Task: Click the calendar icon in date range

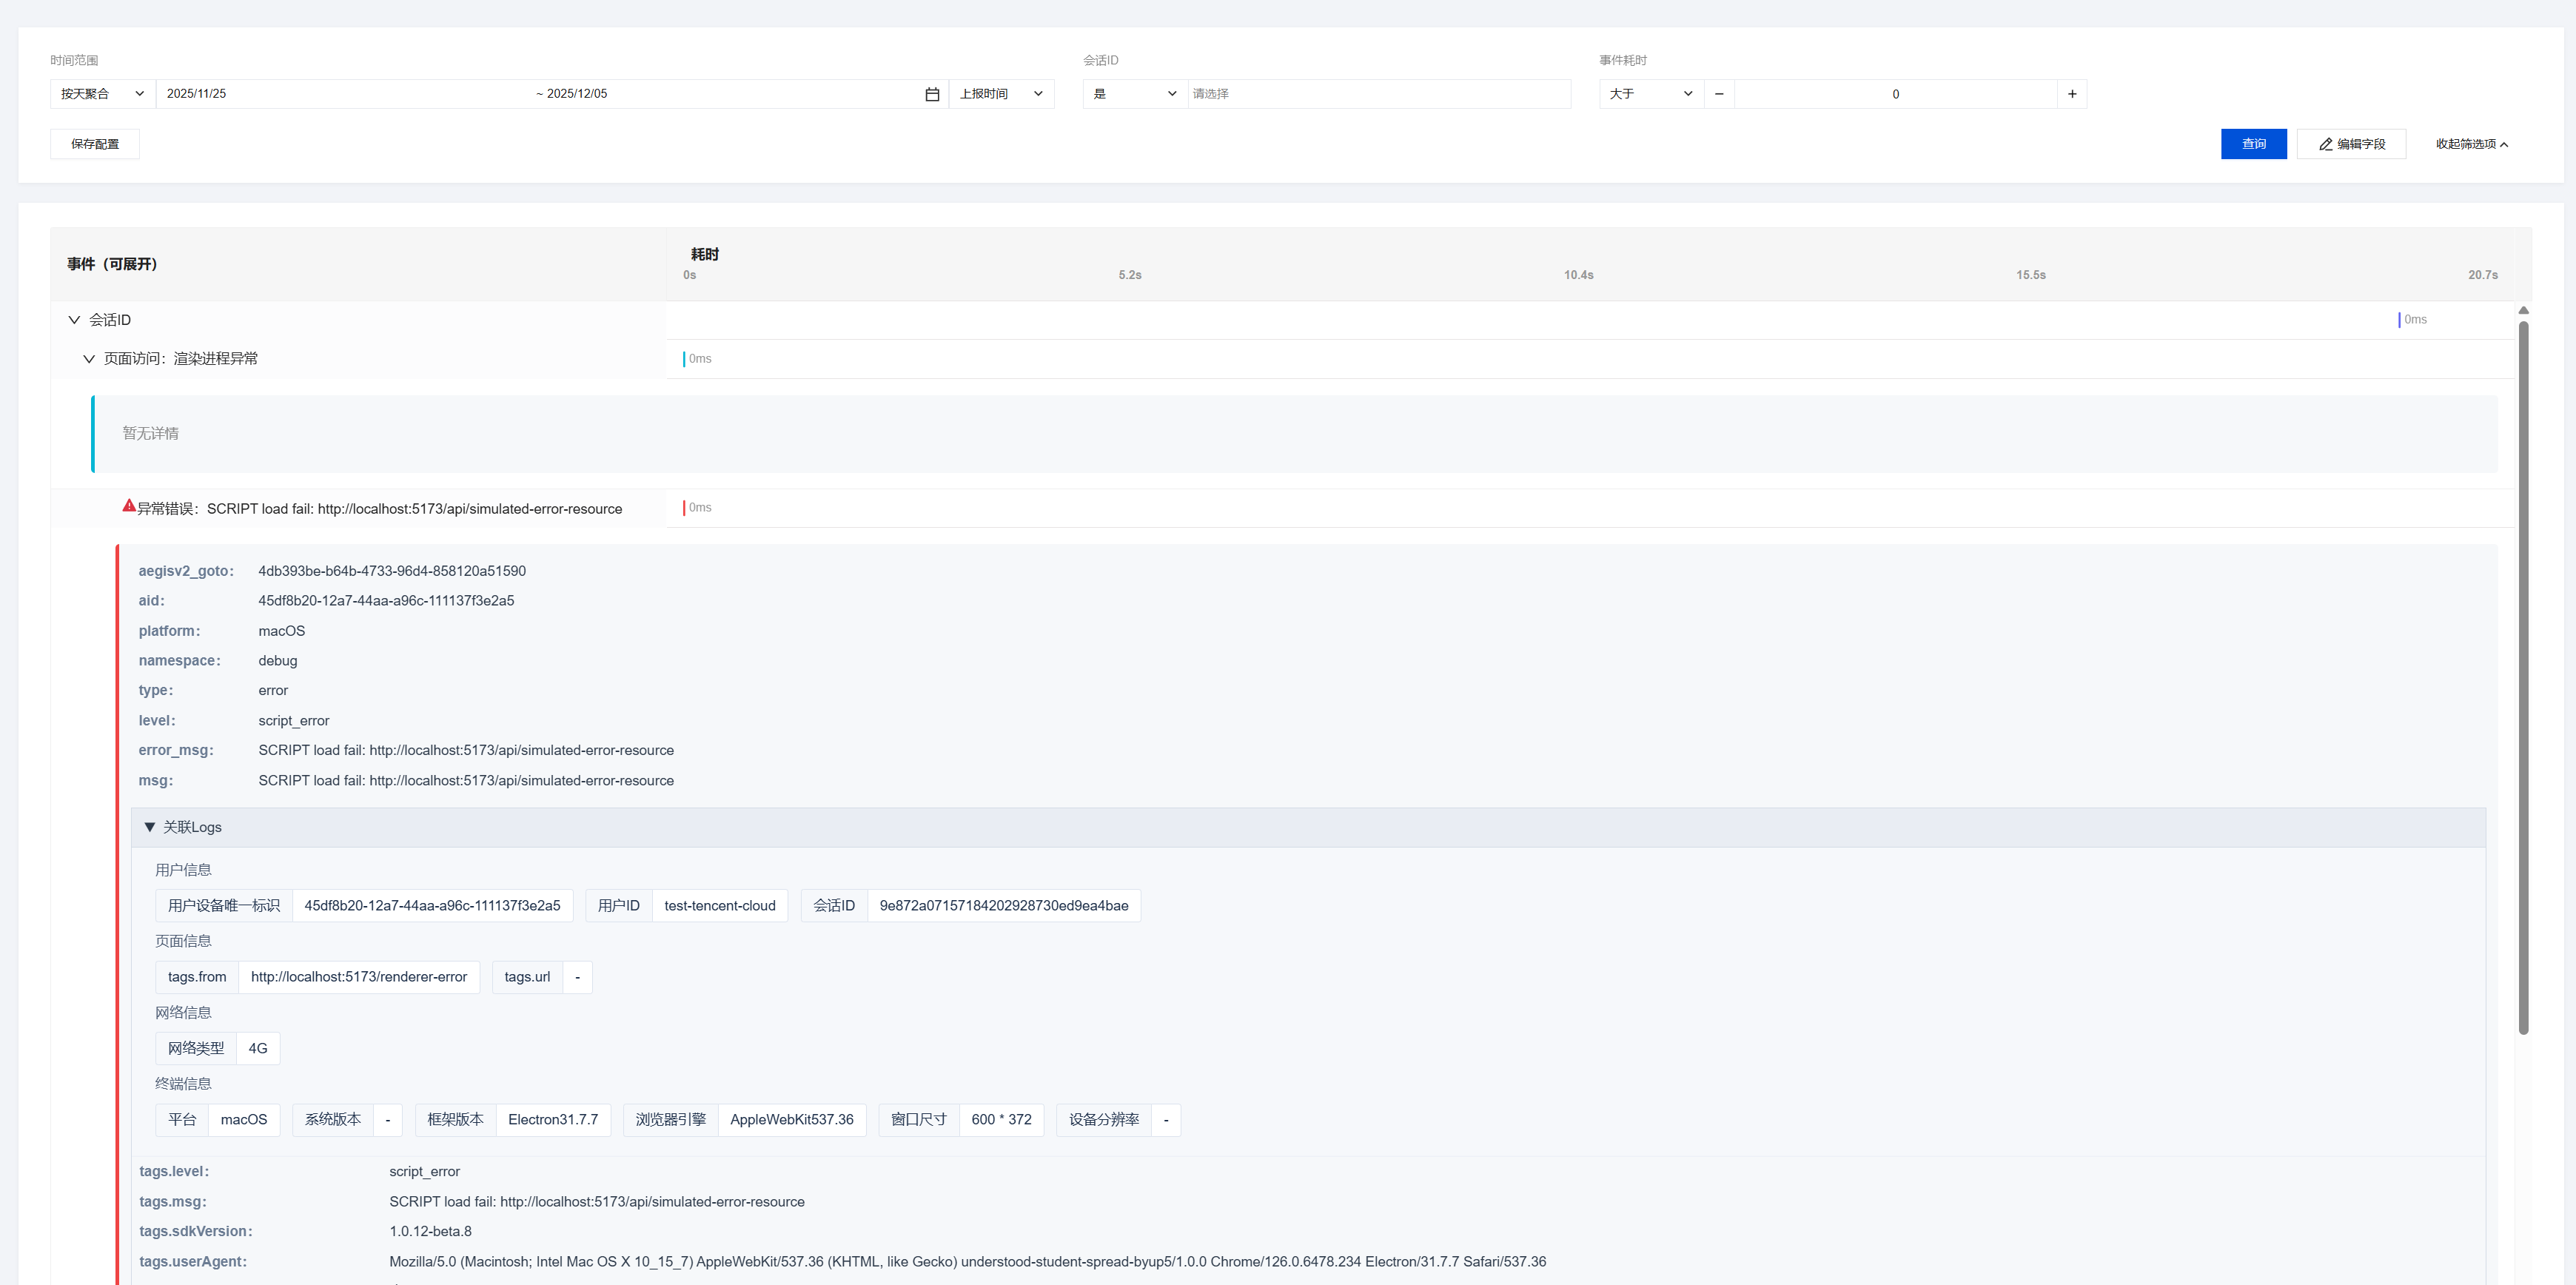Action: [932, 94]
